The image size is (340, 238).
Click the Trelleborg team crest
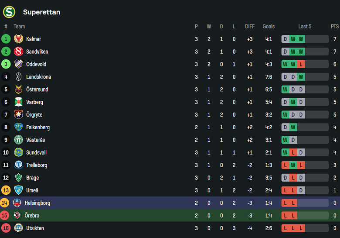[x=18, y=166]
